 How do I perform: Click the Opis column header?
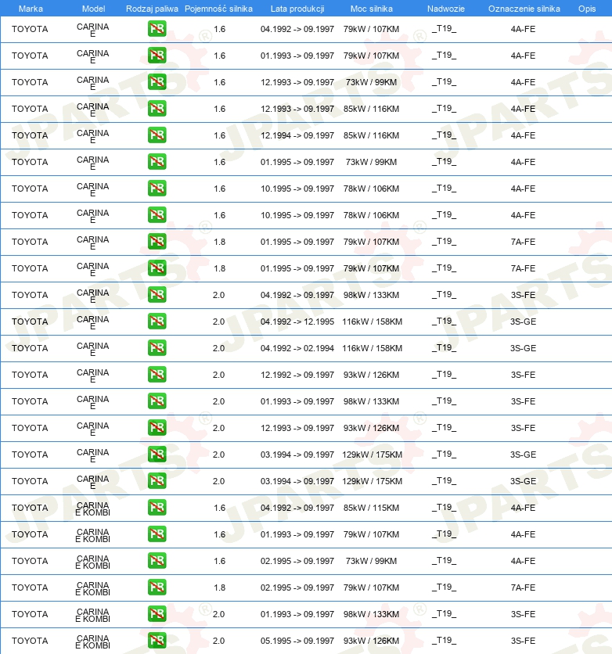coord(586,9)
